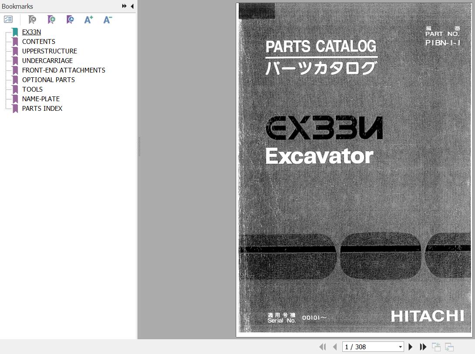Click the delete bookmark icon
Viewport: 475px width, 354px height.
coord(32,20)
